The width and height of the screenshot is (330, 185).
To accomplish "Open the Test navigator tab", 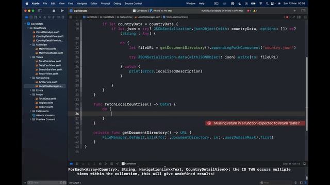I will coord(49,17).
